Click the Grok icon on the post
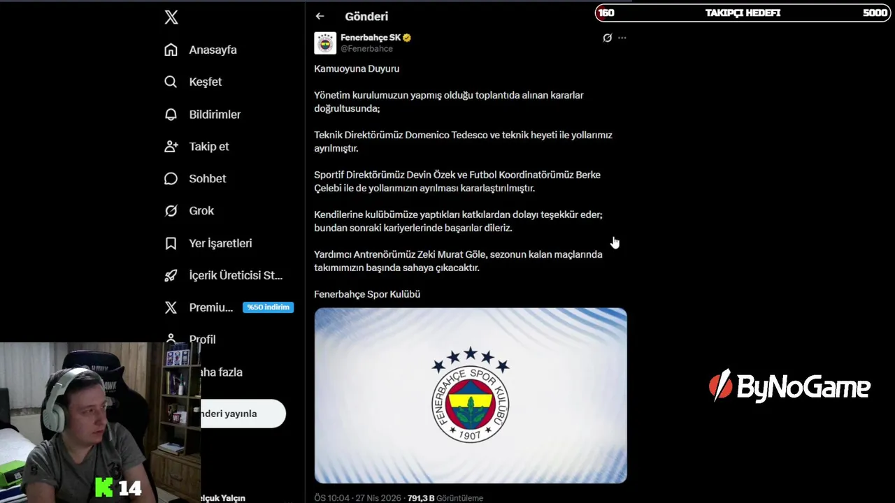This screenshot has height=503, width=895. (x=607, y=38)
